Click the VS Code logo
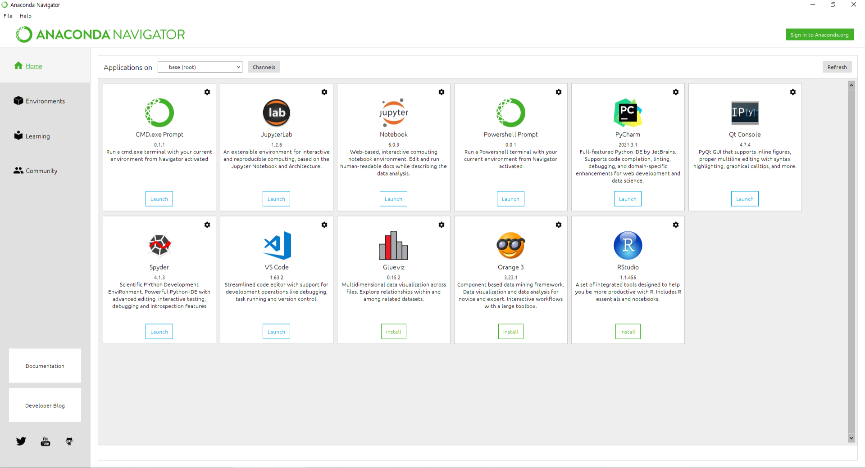Viewport: 865px width, 468px height. (x=278, y=245)
